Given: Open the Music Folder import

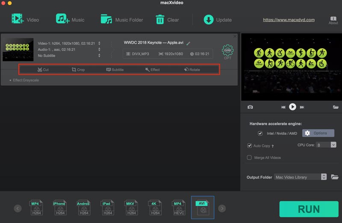Looking at the screenshot, I should click(106, 19).
